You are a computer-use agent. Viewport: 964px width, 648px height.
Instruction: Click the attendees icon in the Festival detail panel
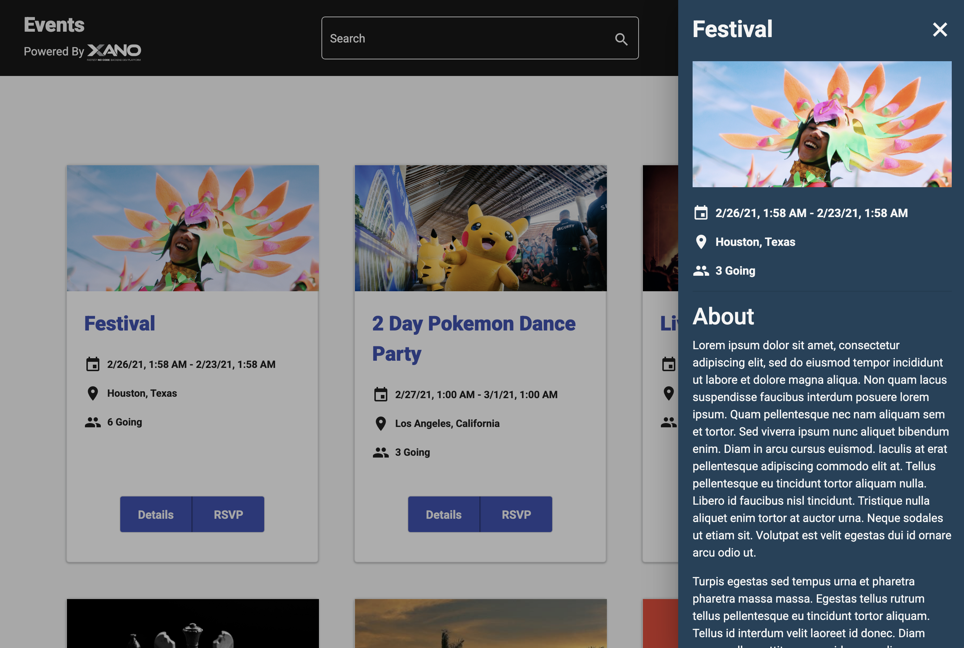(x=701, y=271)
